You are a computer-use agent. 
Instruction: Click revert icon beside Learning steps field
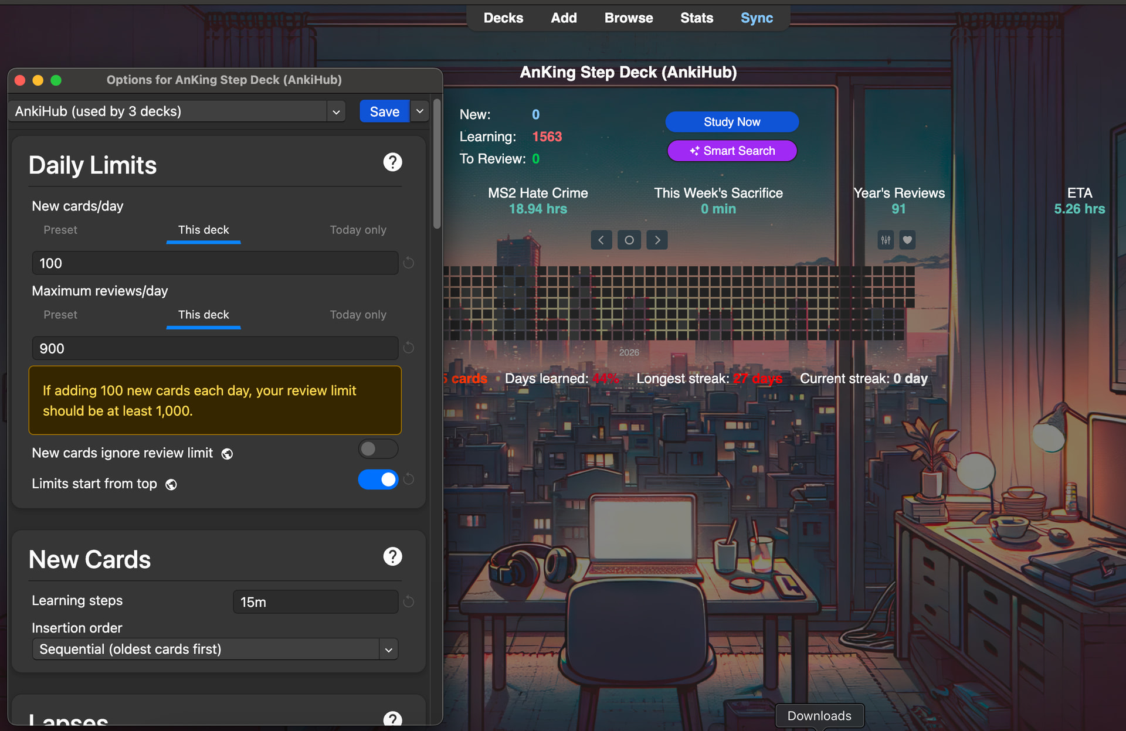(409, 601)
